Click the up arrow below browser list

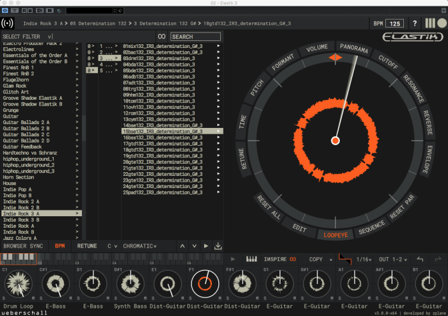point(182,246)
